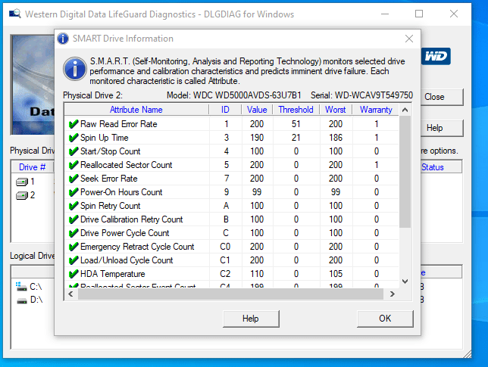Click the checkmark icon for Spin Retry Count
The width and height of the screenshot is (488, 367).
[x=74, y=206]
